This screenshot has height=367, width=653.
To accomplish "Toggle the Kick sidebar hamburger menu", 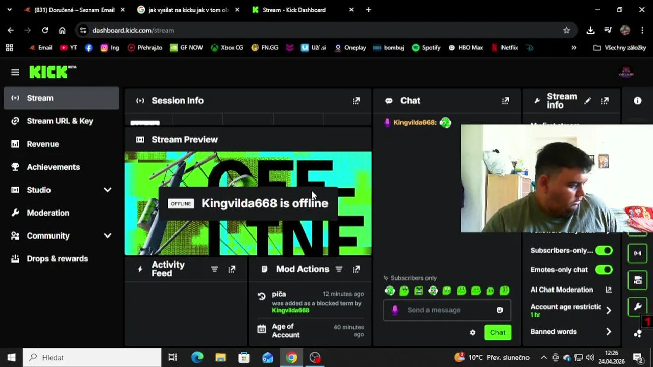I will 15,72.
